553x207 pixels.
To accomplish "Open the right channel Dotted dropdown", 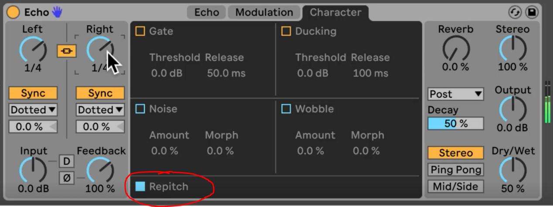I will (x=100, y=110).
